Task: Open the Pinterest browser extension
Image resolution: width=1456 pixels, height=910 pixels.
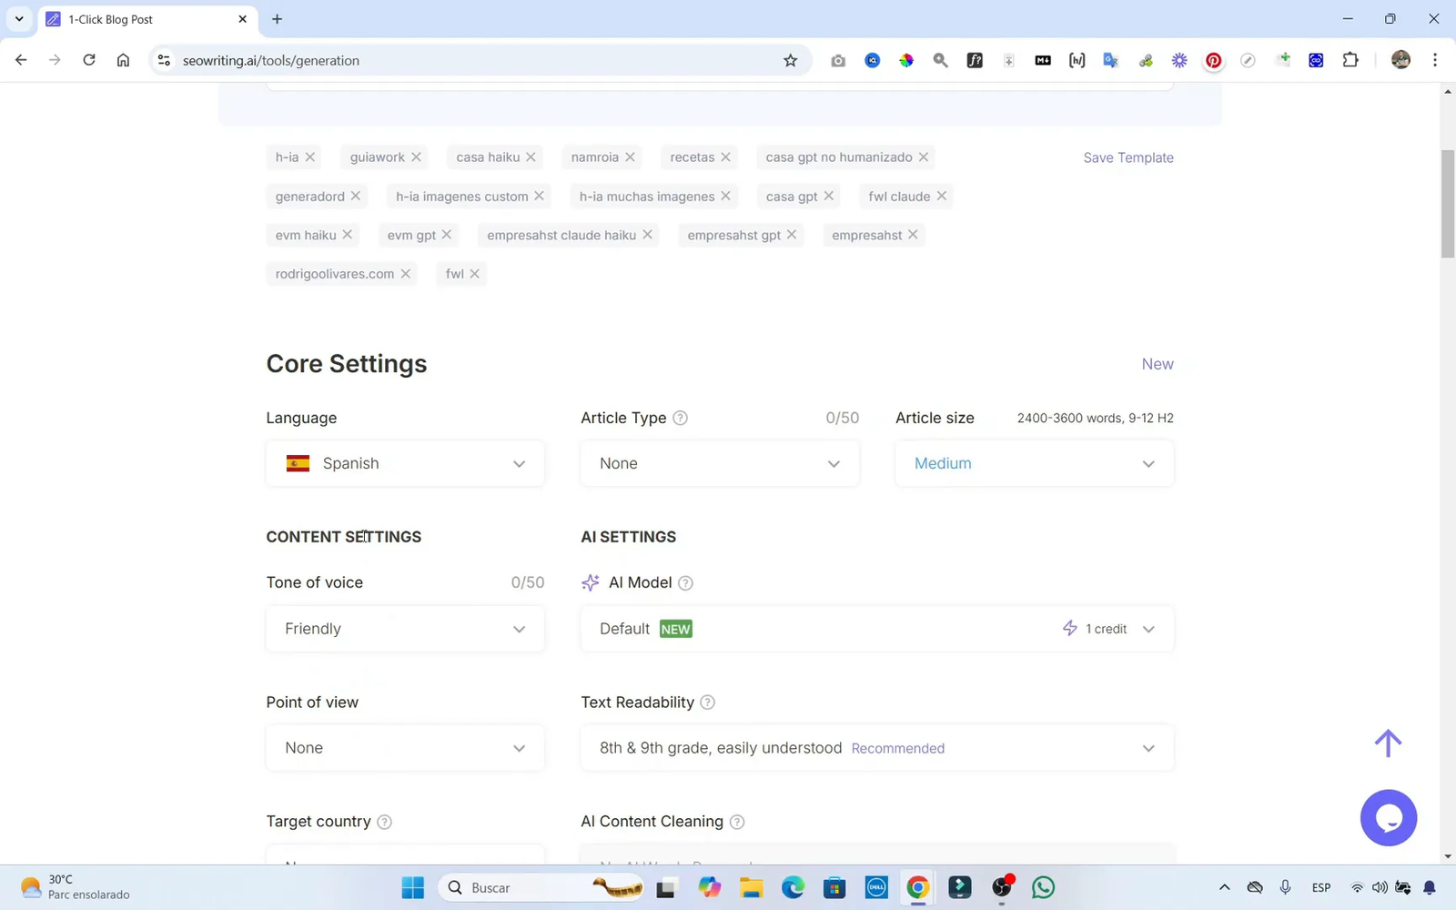Action: pos(1213,60)
